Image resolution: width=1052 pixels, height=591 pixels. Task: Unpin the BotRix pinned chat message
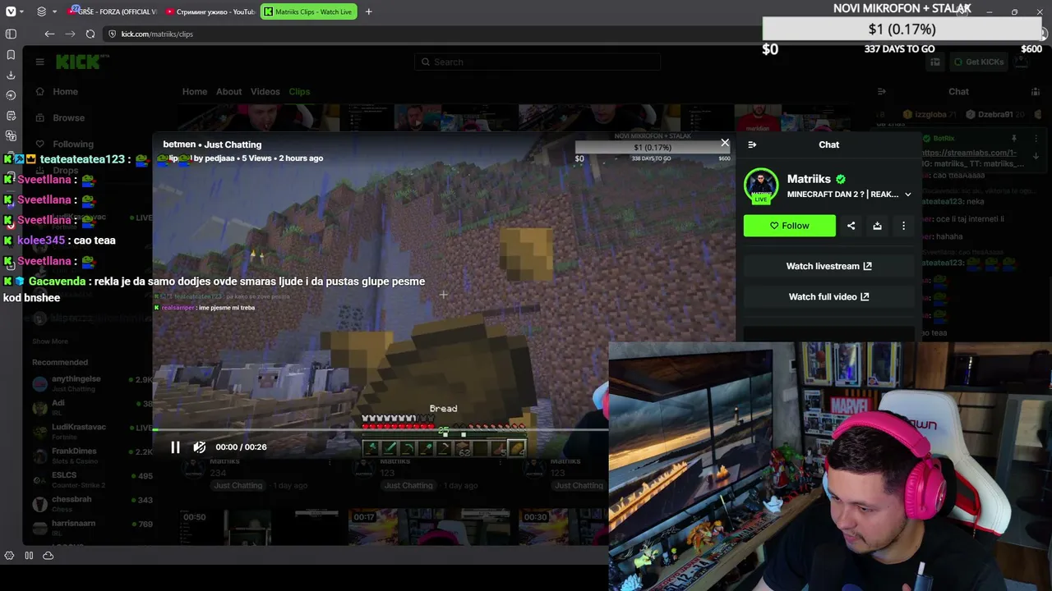point(1014,139)
